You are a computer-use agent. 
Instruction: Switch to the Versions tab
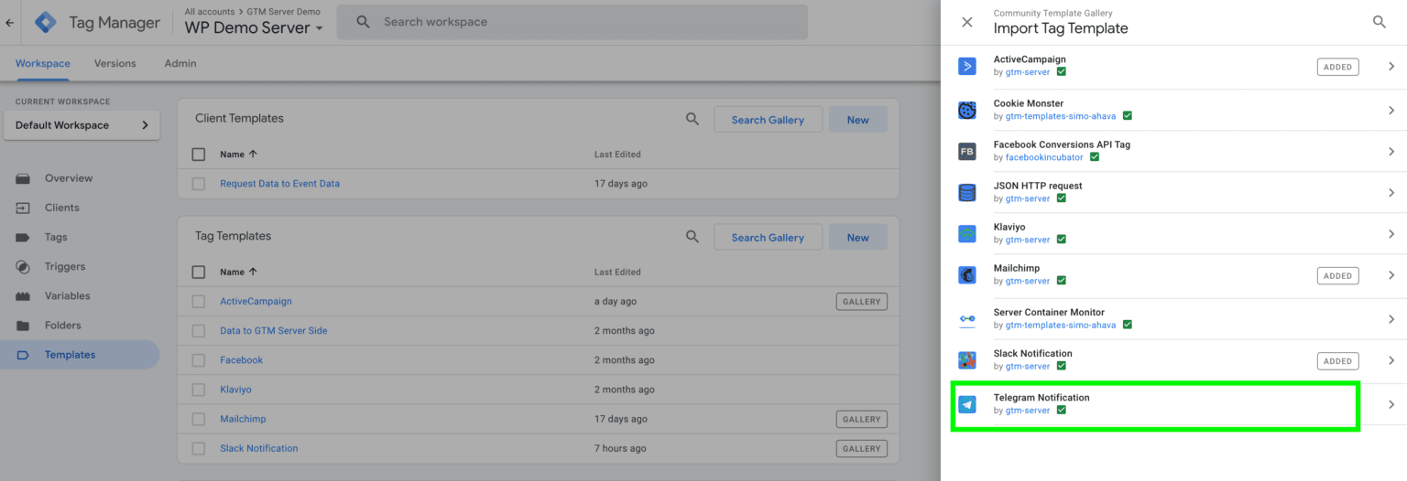tap(115, 63)
